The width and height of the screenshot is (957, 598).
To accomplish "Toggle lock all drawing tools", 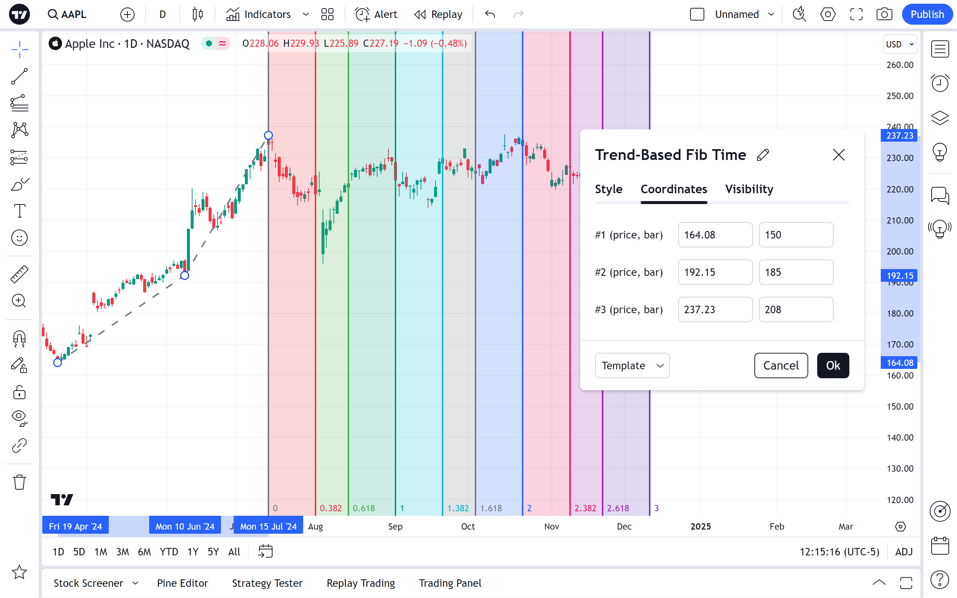I will (19, 393).
